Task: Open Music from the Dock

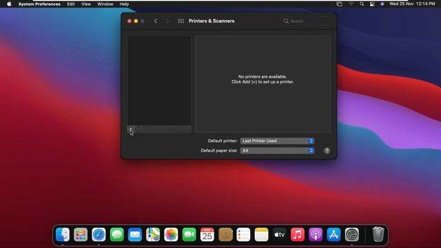Action: tap(298, 234)
